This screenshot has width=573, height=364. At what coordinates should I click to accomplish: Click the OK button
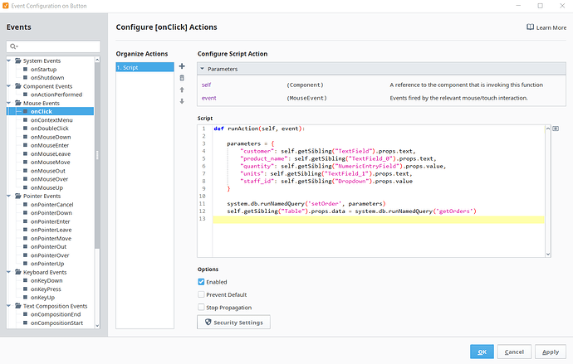tap(482, 352)
